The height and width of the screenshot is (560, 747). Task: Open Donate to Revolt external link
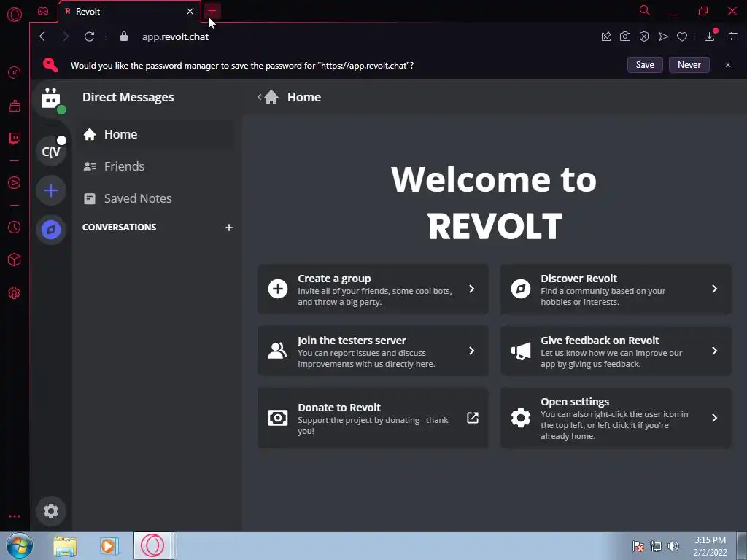373,418
